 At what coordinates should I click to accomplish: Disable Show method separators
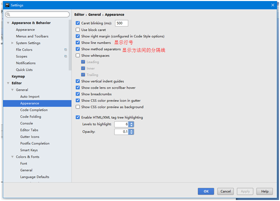click(78, 49)
